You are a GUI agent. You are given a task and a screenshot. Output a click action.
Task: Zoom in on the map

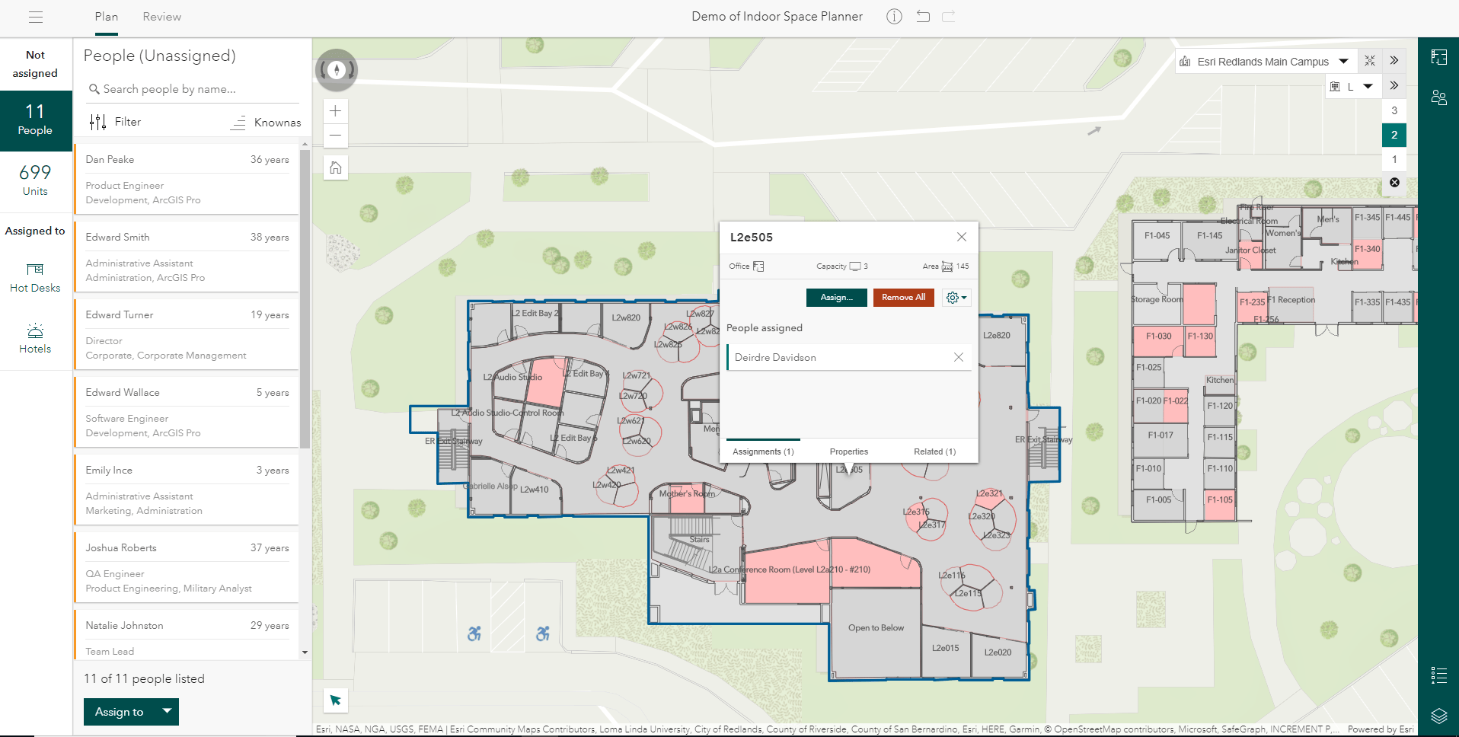tap(335, 110)
